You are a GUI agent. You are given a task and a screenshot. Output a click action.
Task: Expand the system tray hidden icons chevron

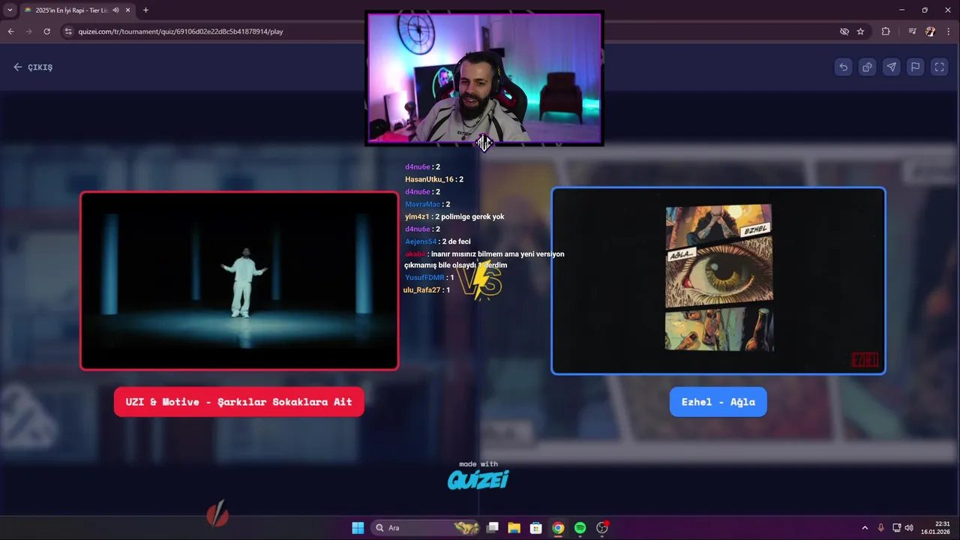(865, 528)
